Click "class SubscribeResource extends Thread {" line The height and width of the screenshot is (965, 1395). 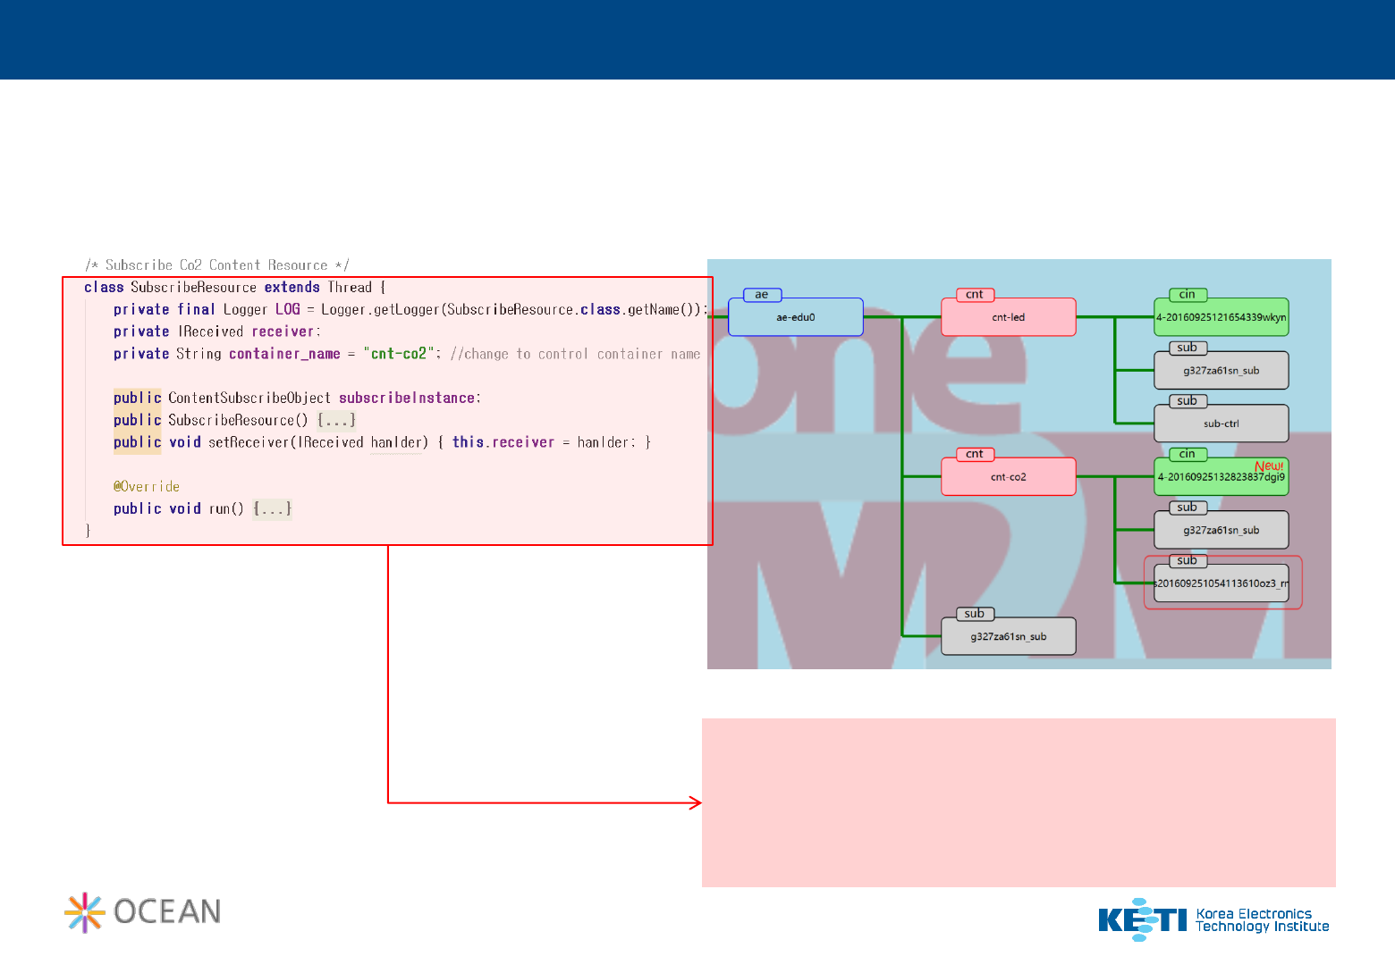(235, 288)
